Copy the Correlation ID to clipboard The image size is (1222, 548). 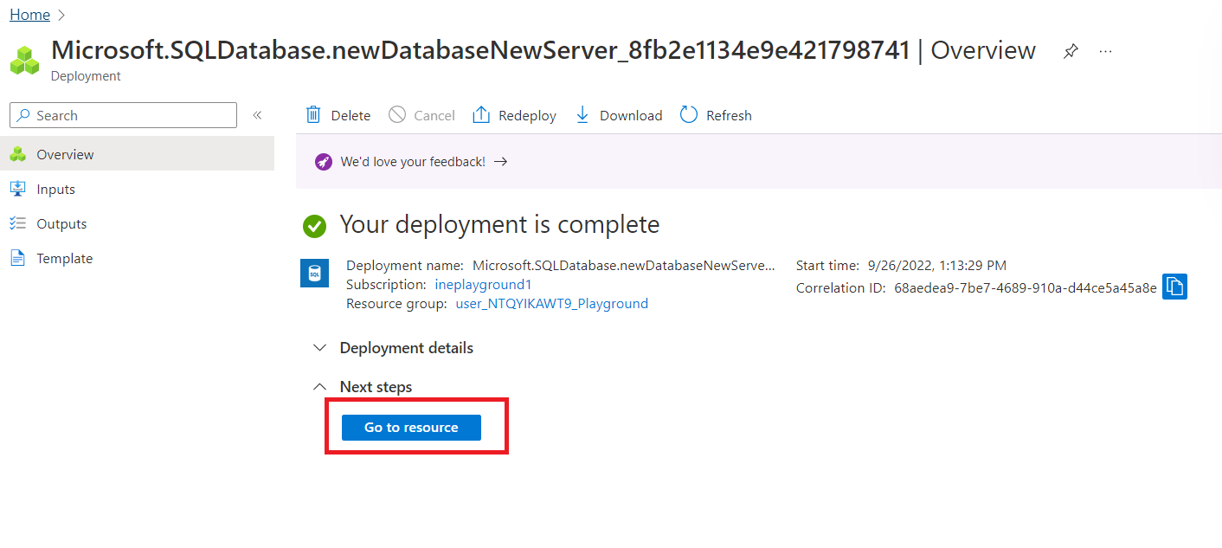pos(1174,287)
